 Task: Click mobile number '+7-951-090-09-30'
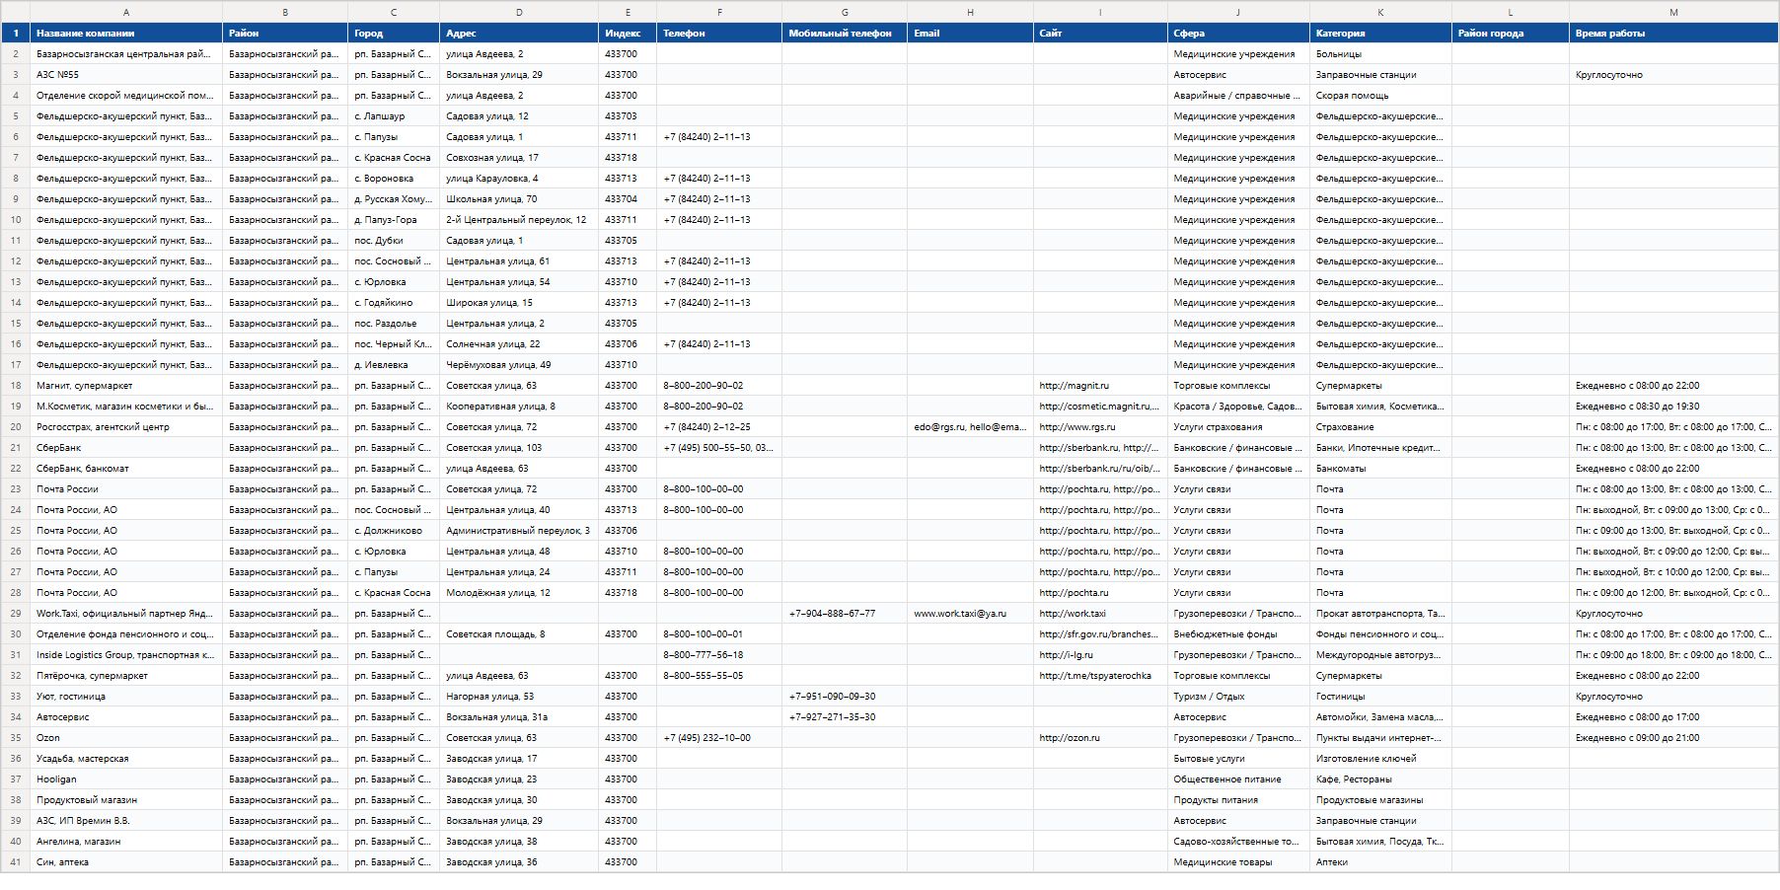click(845, 697)
